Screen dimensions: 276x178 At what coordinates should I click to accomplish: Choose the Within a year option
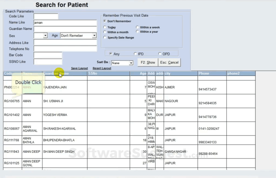[x=137, y=32]
